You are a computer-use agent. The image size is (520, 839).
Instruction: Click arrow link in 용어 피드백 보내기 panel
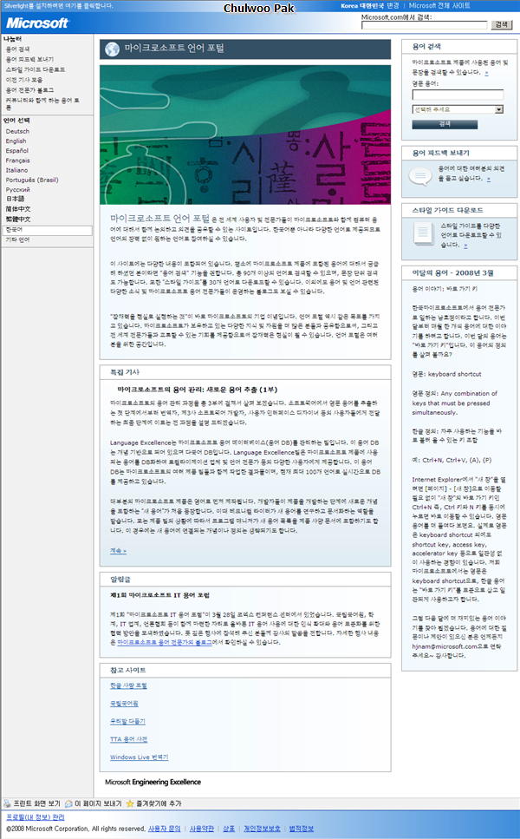(x=489, y=179)
